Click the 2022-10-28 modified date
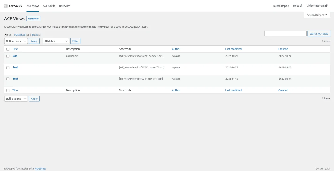Viewport: 334px width, 171px height. [x=232, y=56]
